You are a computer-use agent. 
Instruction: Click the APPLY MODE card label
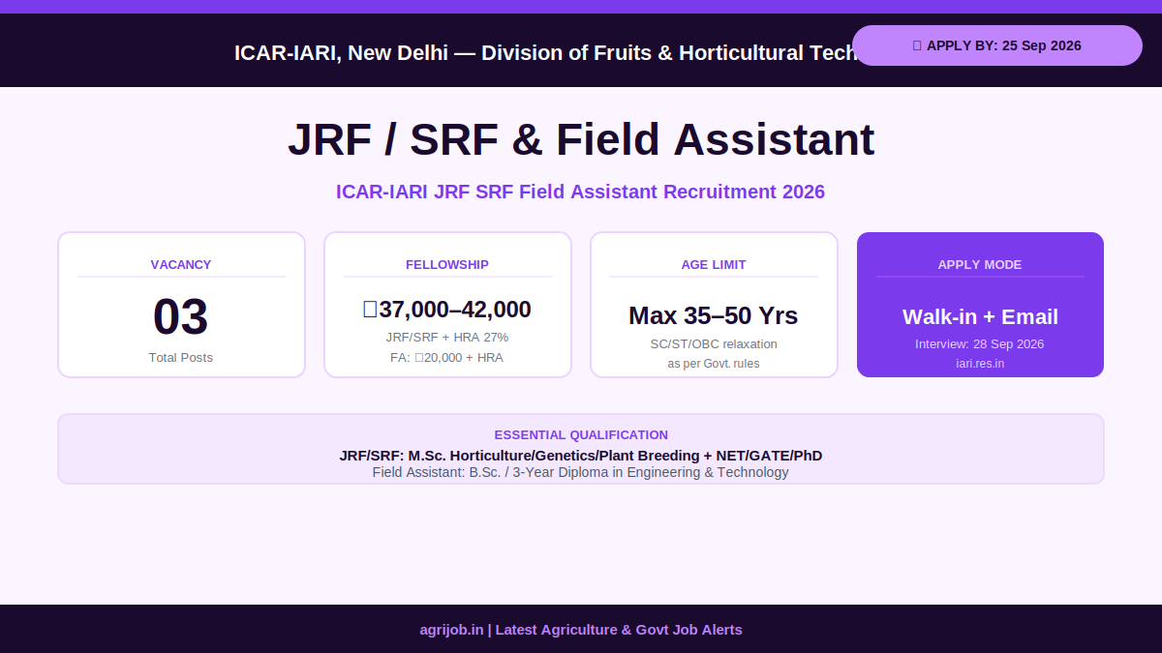click(980, 264)
